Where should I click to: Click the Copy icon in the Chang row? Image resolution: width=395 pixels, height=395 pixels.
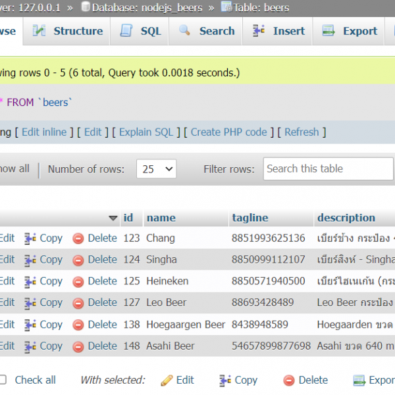[x=30, y=238]
